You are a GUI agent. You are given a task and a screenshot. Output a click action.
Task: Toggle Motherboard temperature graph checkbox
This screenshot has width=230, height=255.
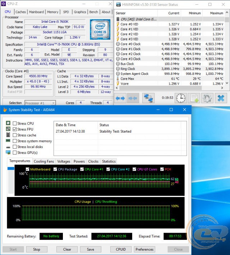(x=27, y=169)
